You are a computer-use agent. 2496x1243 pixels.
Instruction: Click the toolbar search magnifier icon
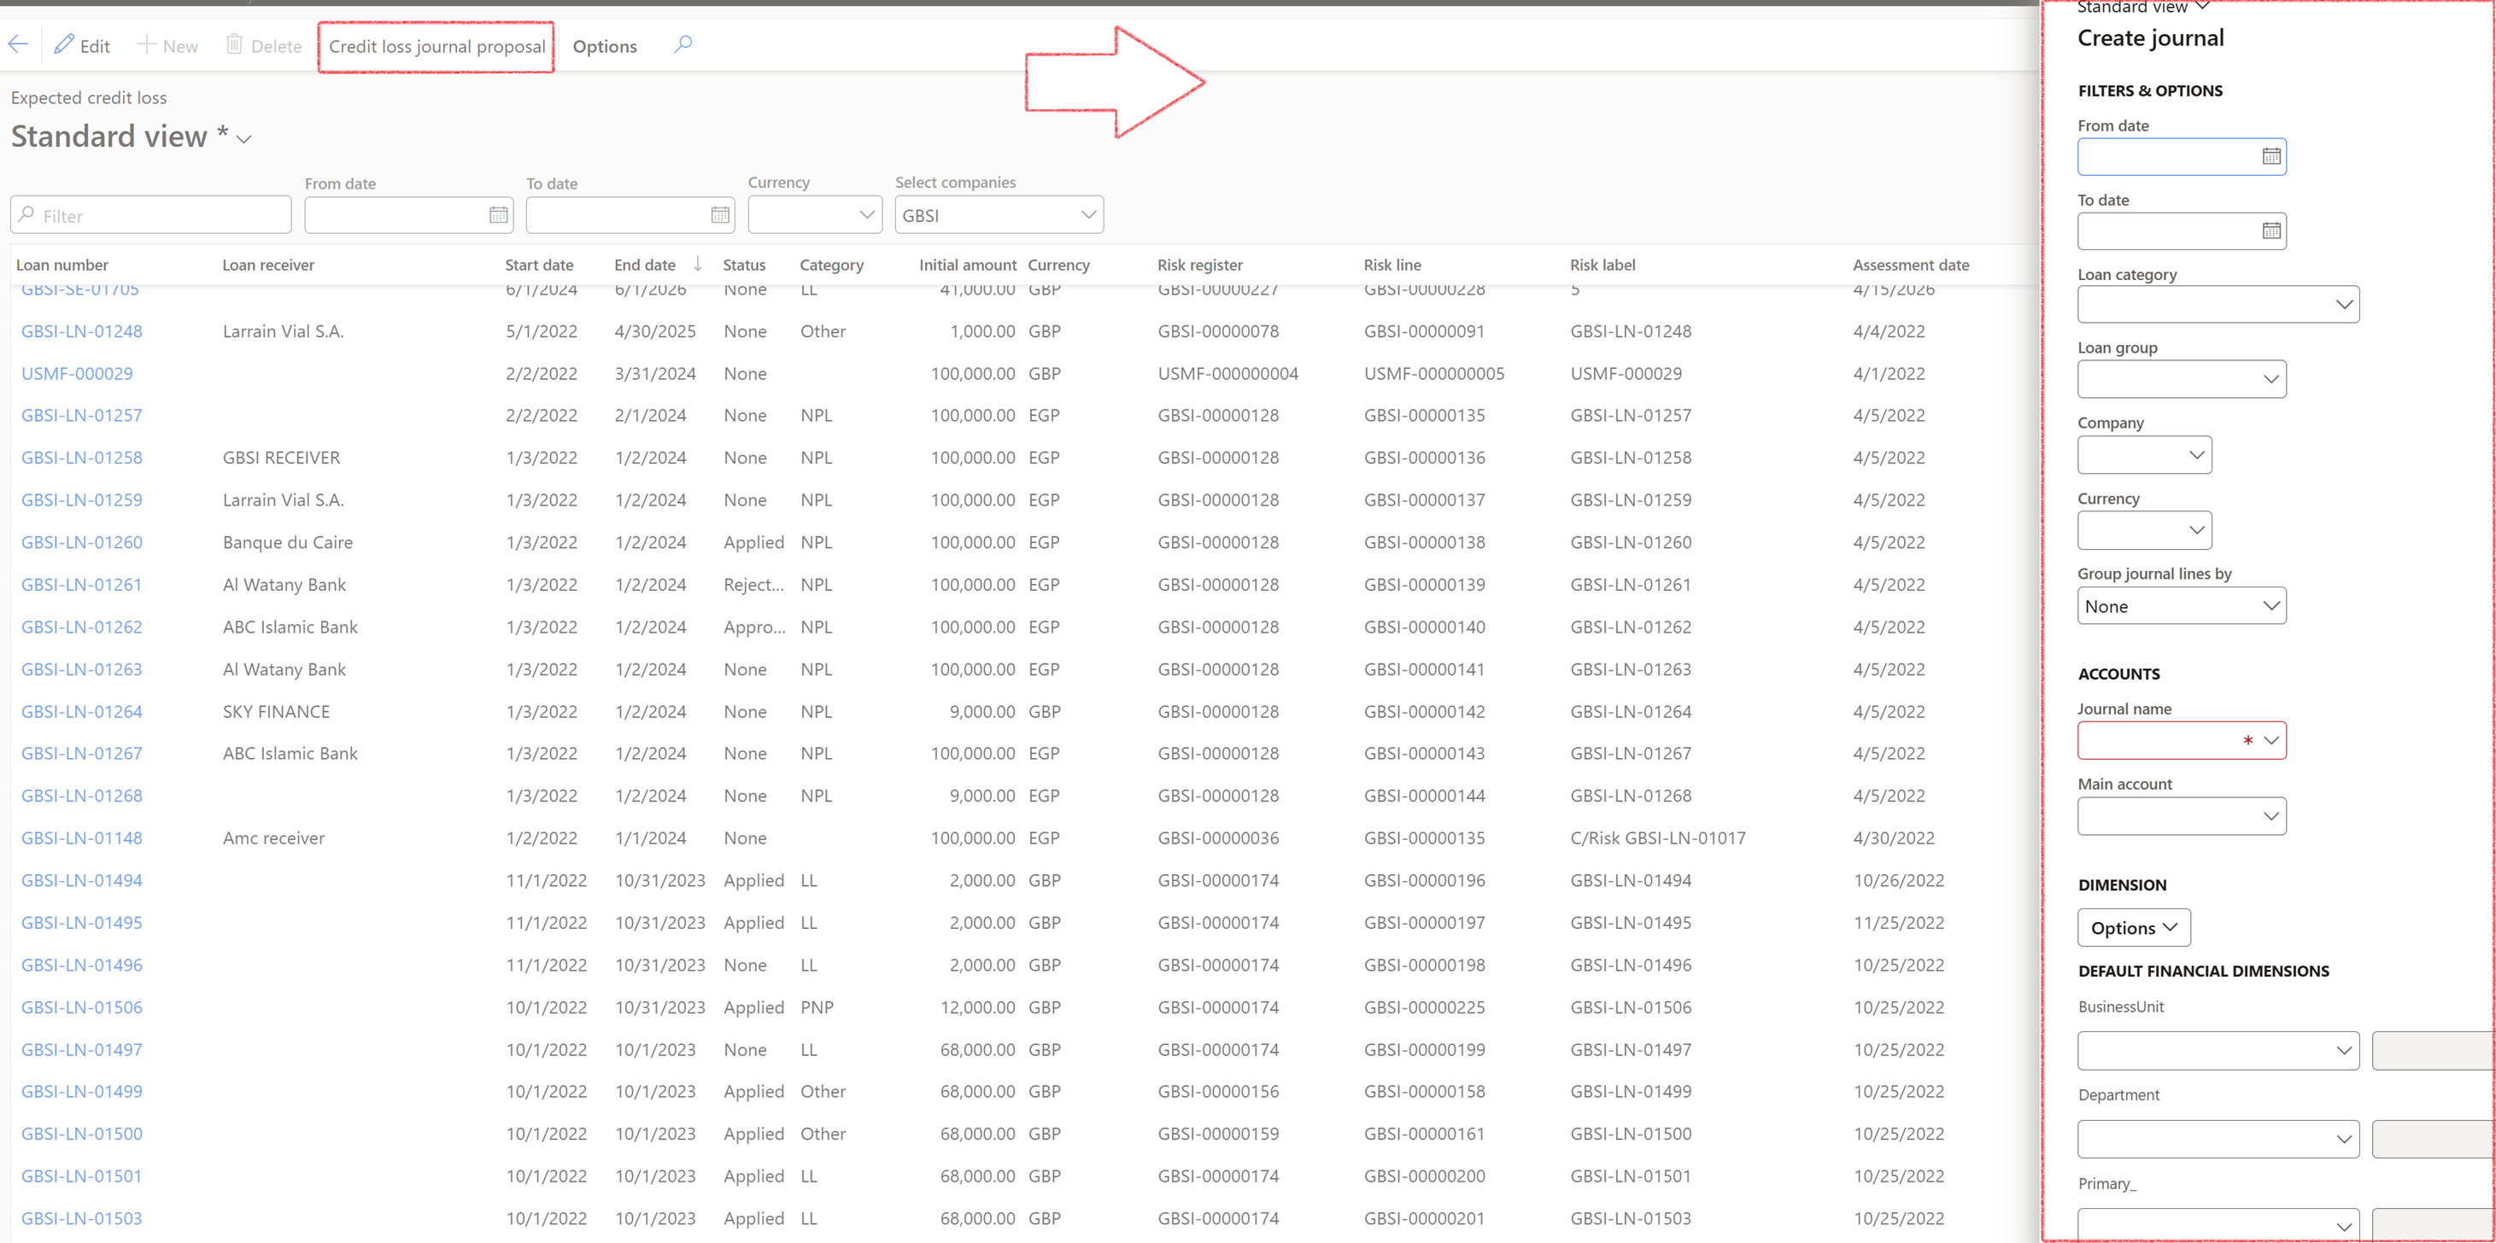[x=683, y=44]
